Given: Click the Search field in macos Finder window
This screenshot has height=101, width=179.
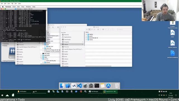Looking at the screenshot, I should coord(124,29).
